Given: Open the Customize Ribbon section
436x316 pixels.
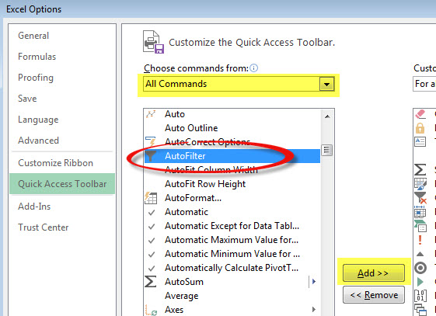Looking at the screenshot, I should click(x=55, y=163).
